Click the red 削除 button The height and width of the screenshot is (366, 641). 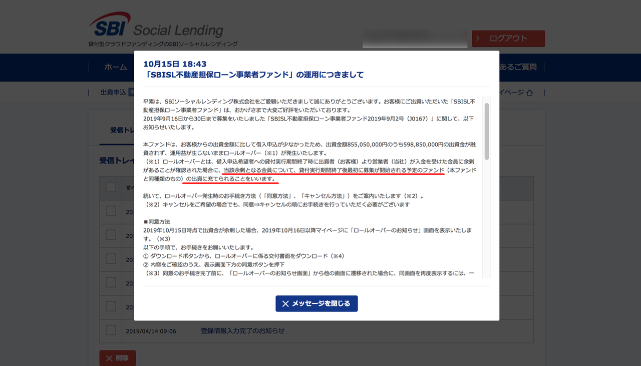[x=118, y=358]
